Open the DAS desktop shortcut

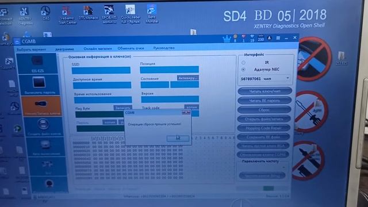46,13
